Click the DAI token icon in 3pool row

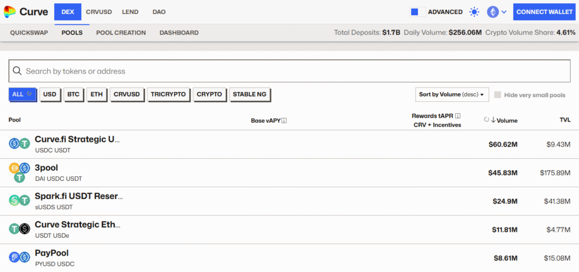14,169
